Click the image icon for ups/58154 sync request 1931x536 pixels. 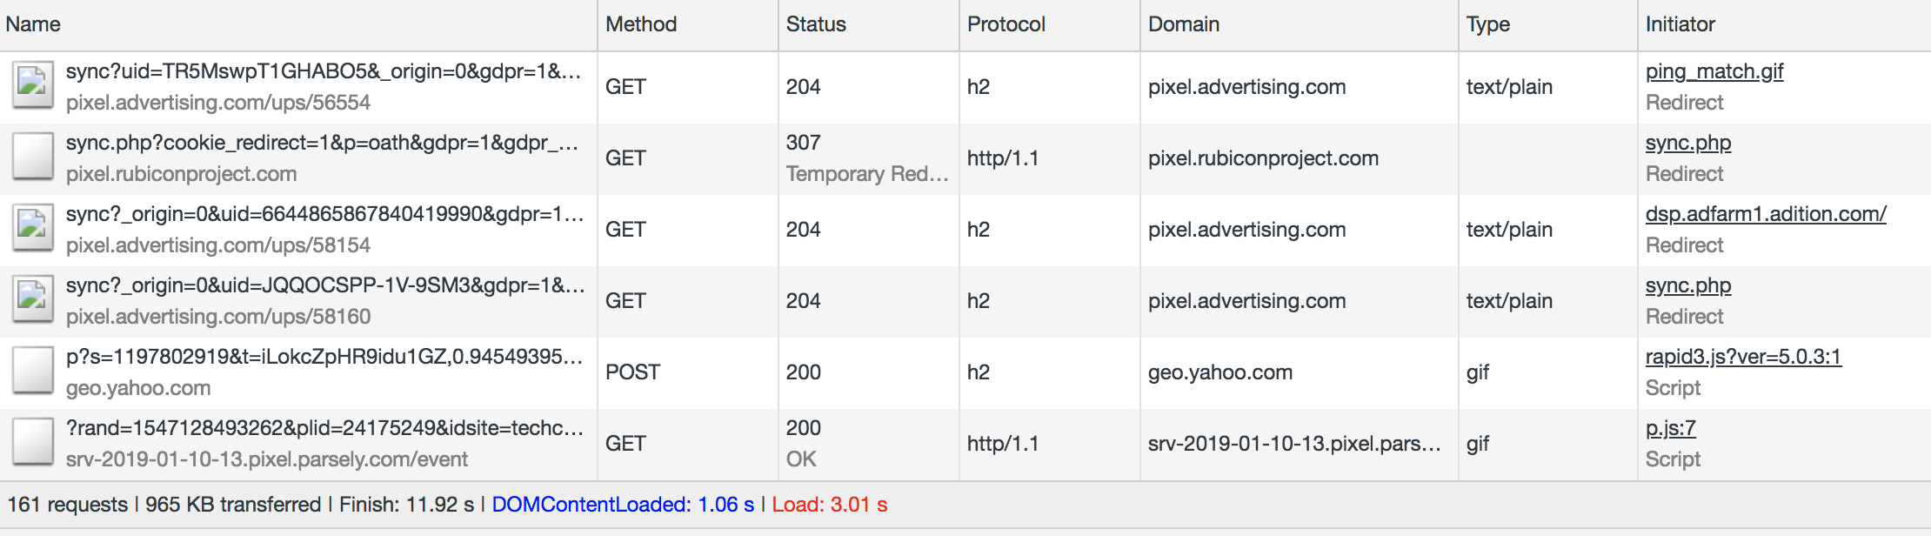point(33,230)
